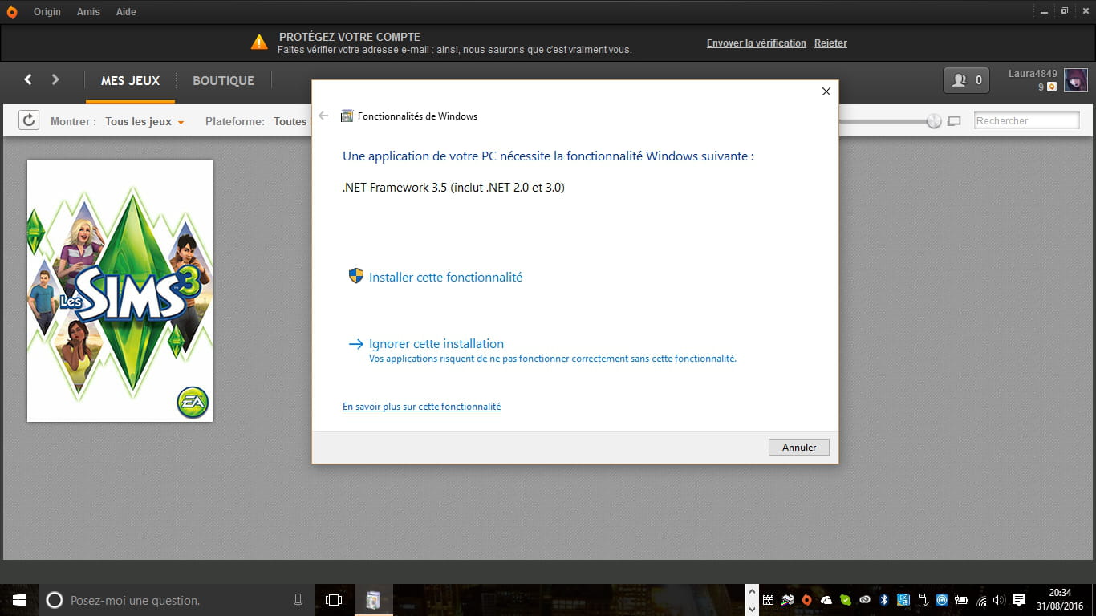Go forward with the right arrow in Origin

55,79
